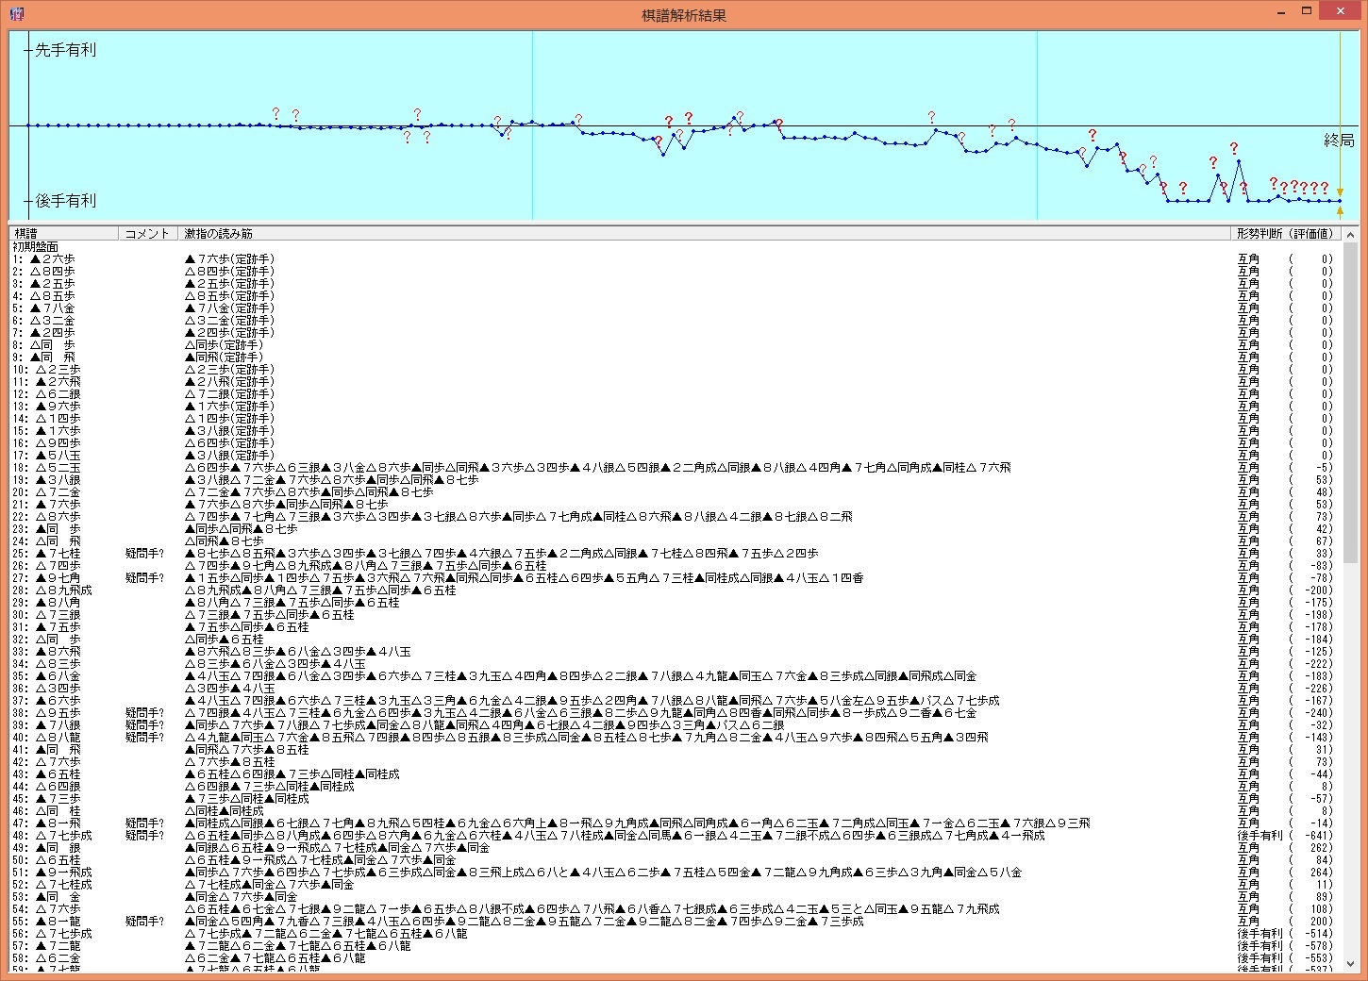Click the 形勢判断（評価値） column header
This screenshot has height=981, width=1368.
pos(1285,233)
